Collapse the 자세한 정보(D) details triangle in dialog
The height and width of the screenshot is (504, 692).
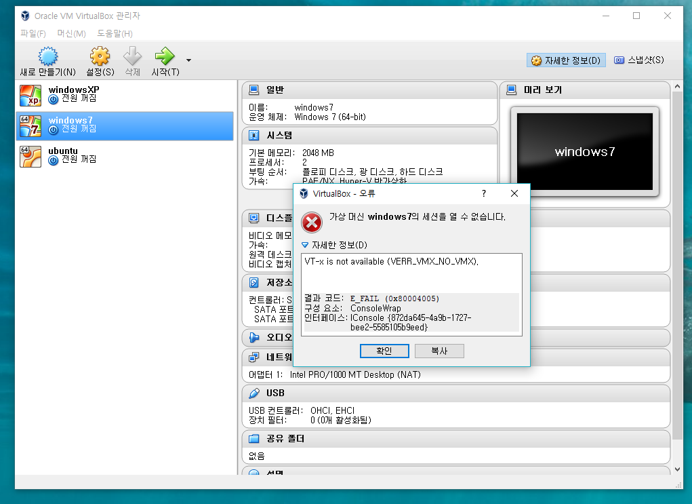305,245
